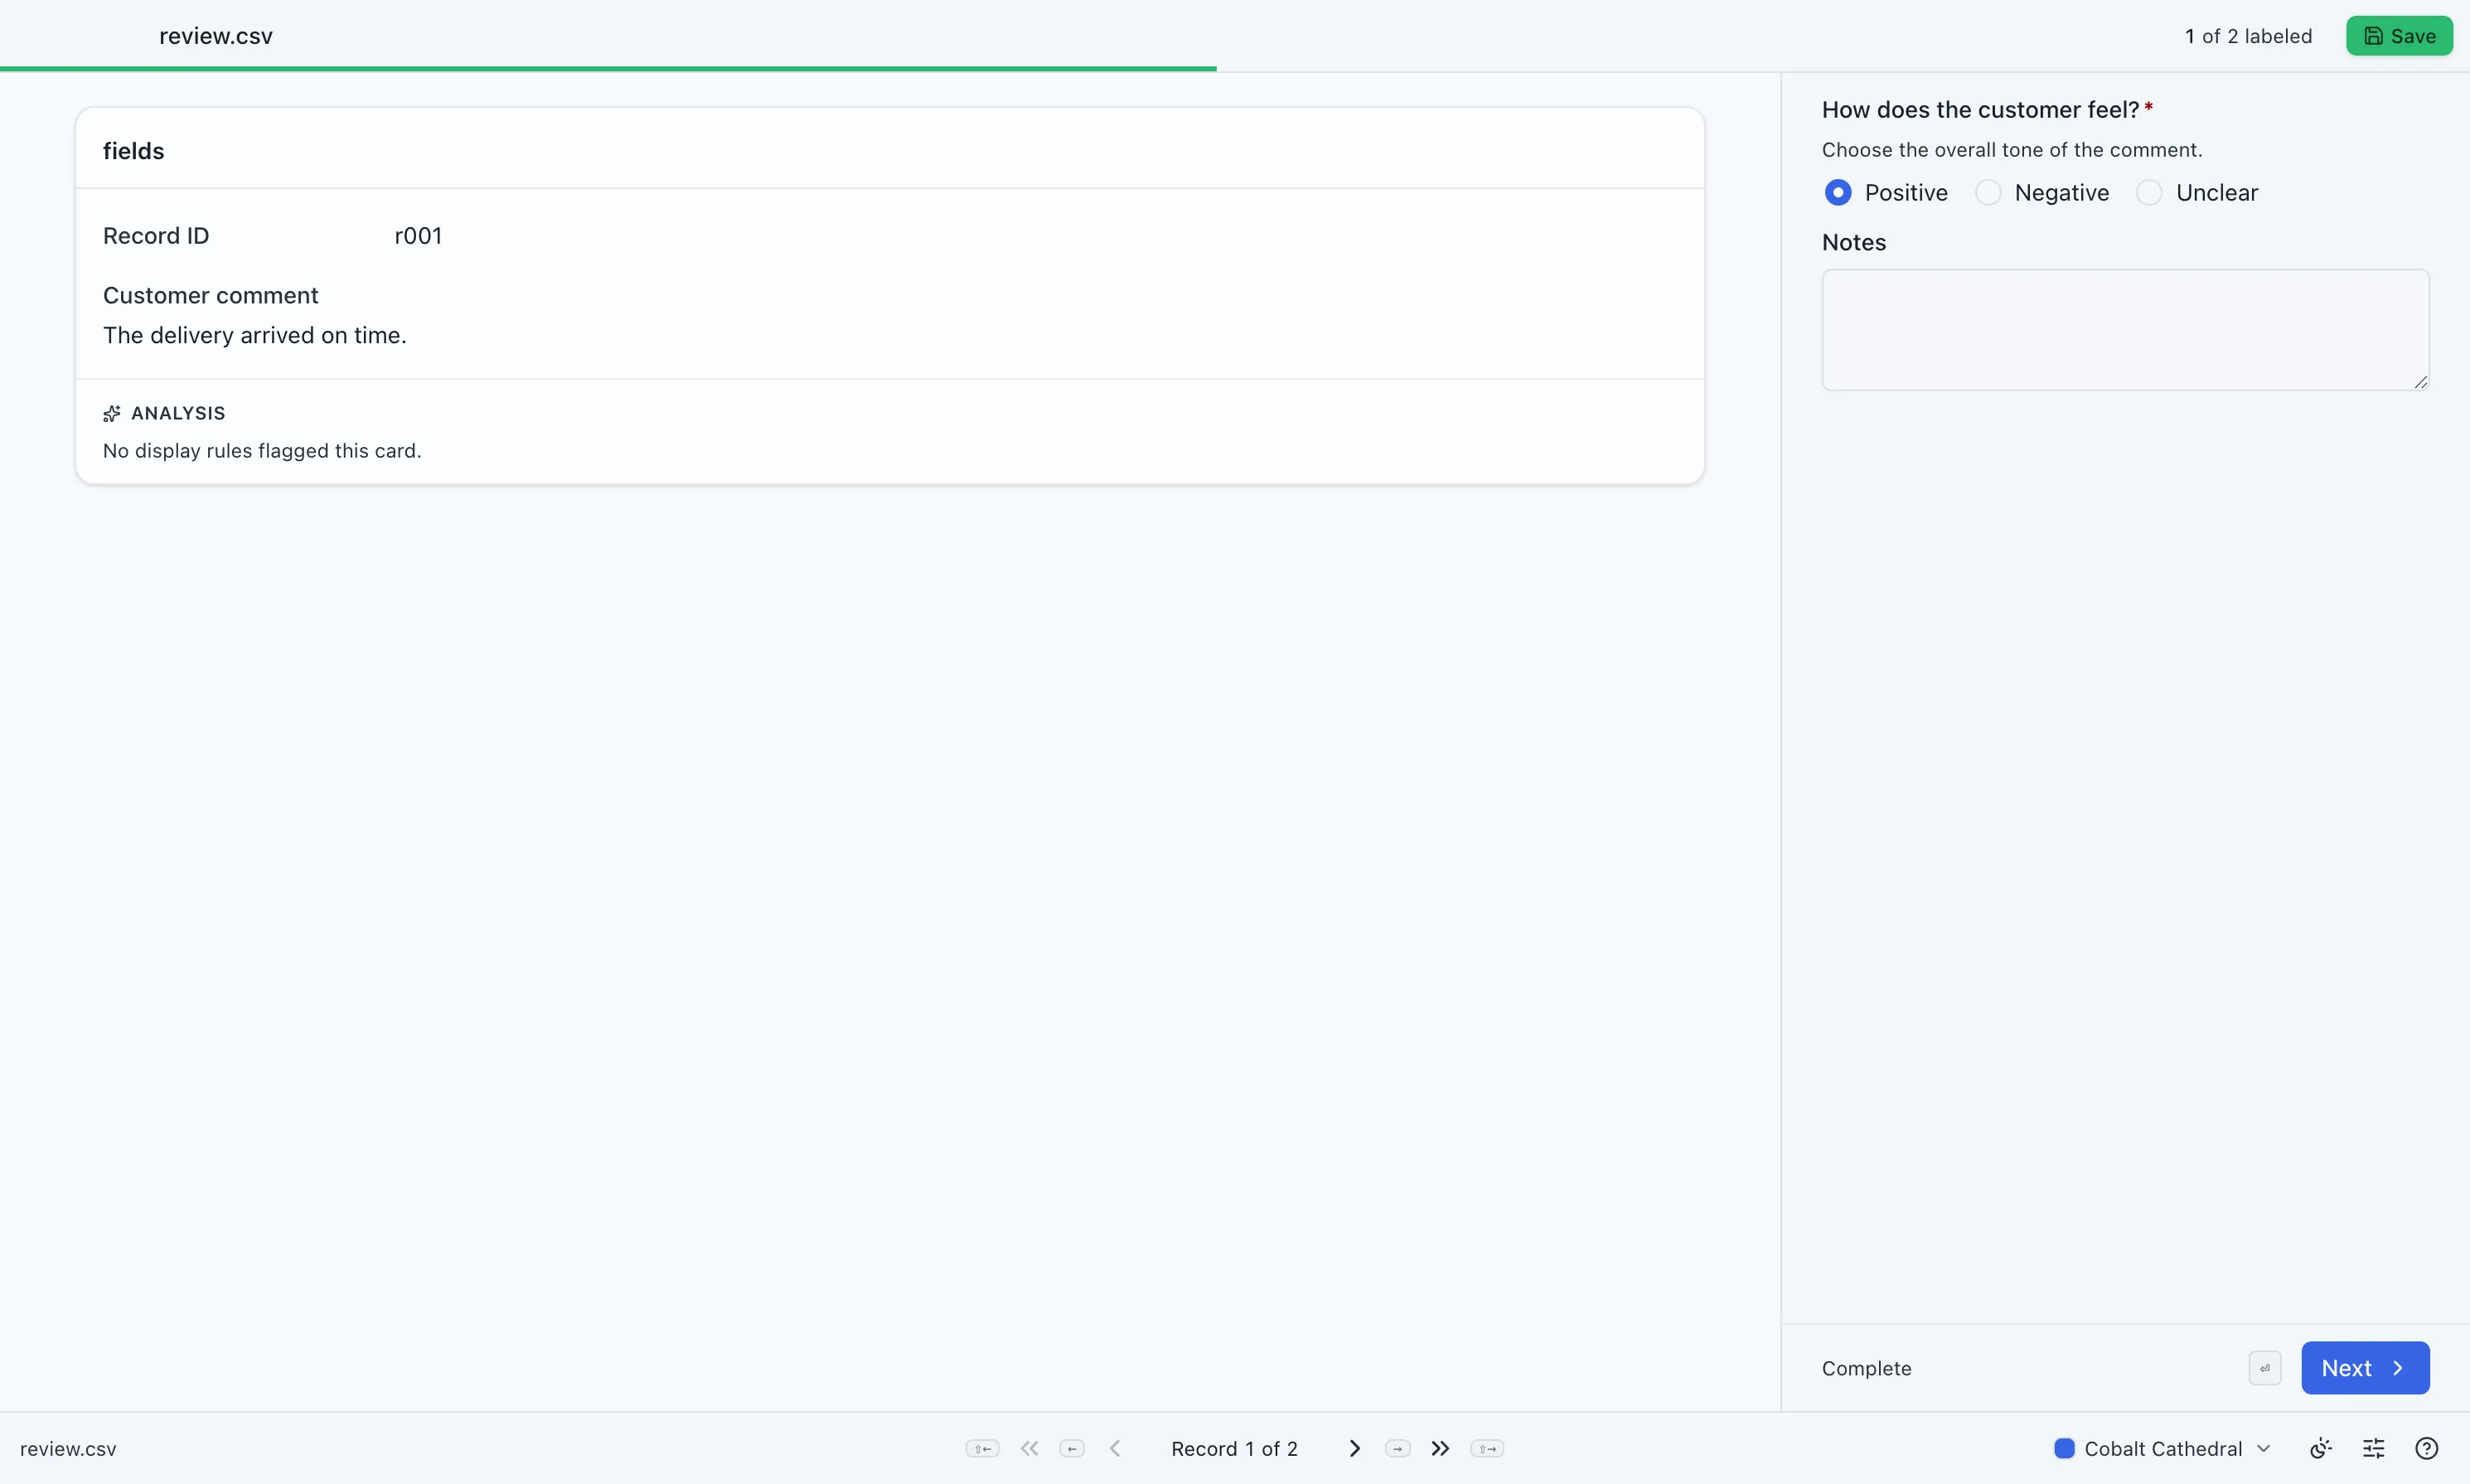Jump to last record double chevron
The height and width of the screenshot is (1484, 2470).
click(1440, 1448)
